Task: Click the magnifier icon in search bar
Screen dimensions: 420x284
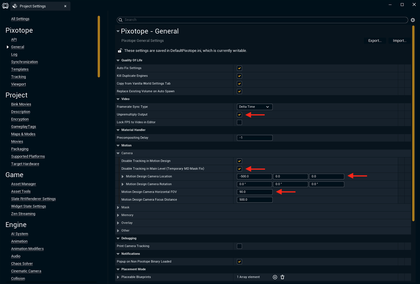Action: tap(121, 20)
